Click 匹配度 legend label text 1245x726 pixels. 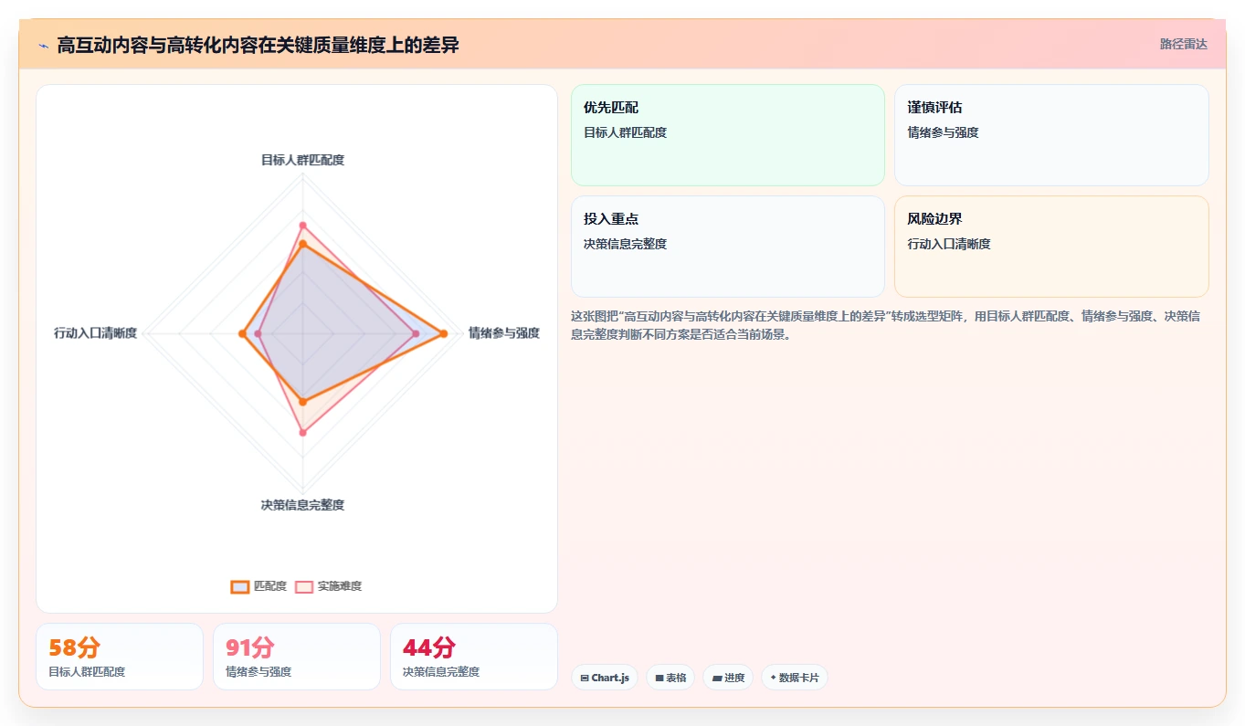(270, 586)
